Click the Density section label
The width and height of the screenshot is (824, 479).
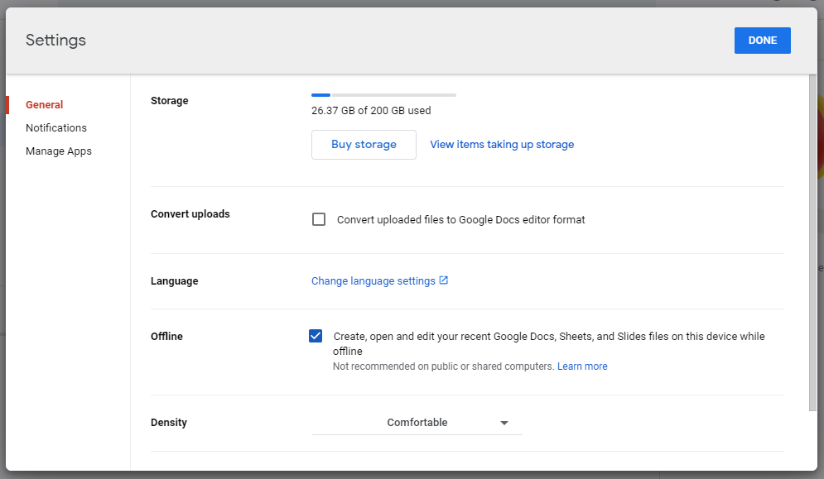tap(169, 422)
